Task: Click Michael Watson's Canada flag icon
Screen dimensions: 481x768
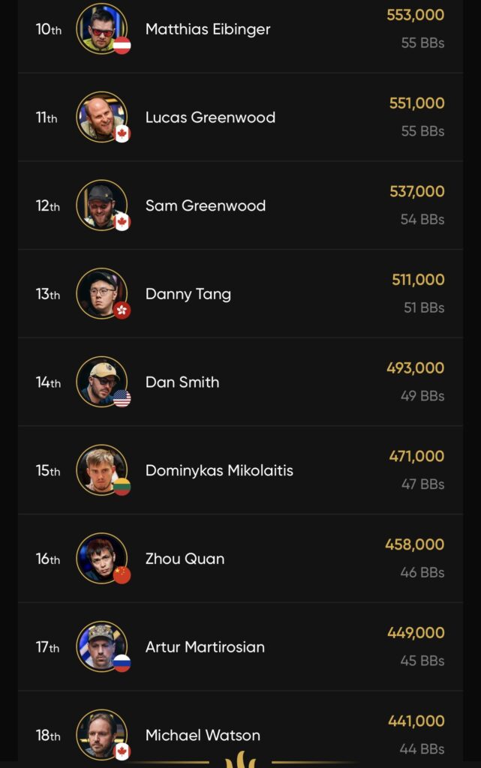Action: click(122, 751)
